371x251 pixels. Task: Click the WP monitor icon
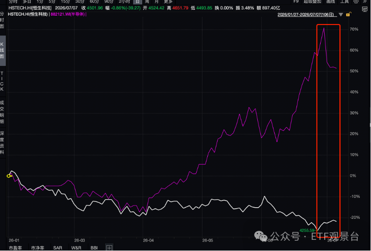(365, 9)
